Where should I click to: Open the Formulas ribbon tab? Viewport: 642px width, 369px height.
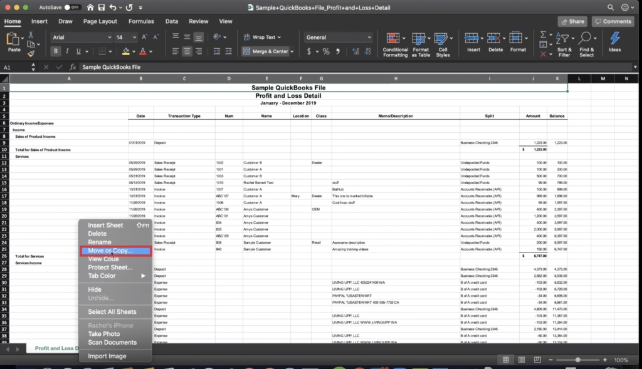tap(141, 21)
